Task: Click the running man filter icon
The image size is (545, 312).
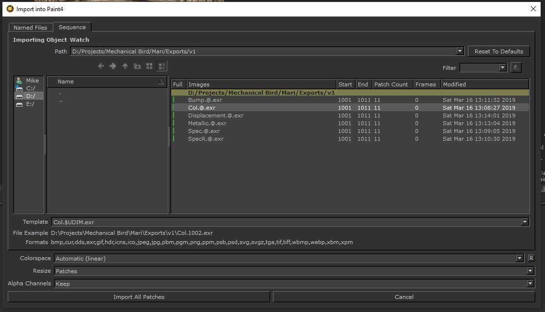Action: (x=516, y=67)
